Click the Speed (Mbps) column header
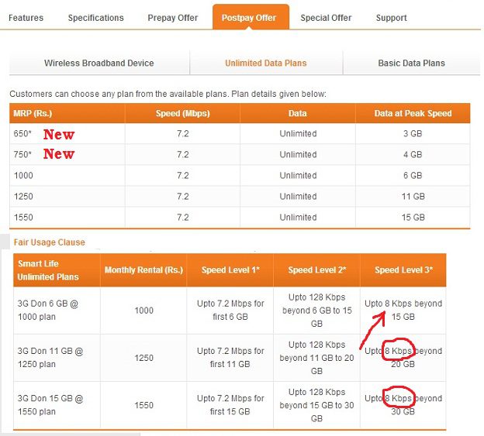The image size is (484, 436). click(182, 113)
